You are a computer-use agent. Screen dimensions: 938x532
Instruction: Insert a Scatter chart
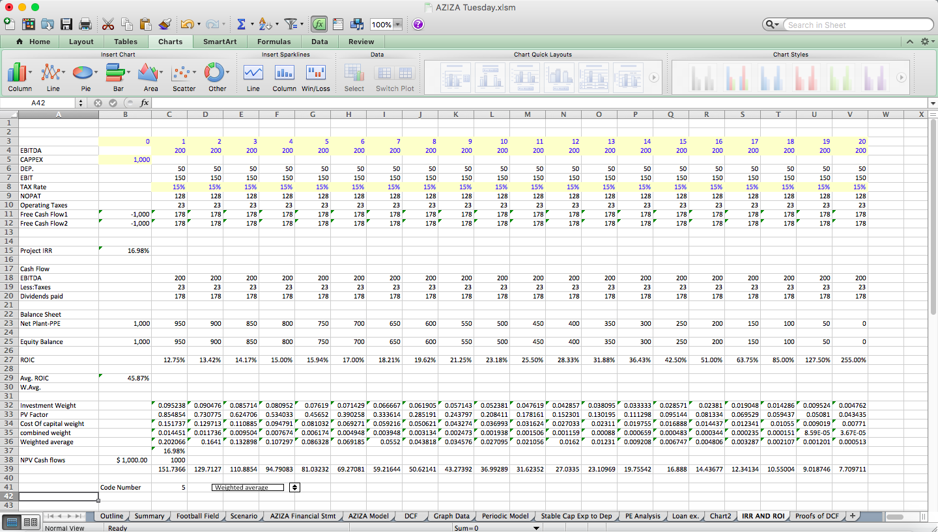184,73
